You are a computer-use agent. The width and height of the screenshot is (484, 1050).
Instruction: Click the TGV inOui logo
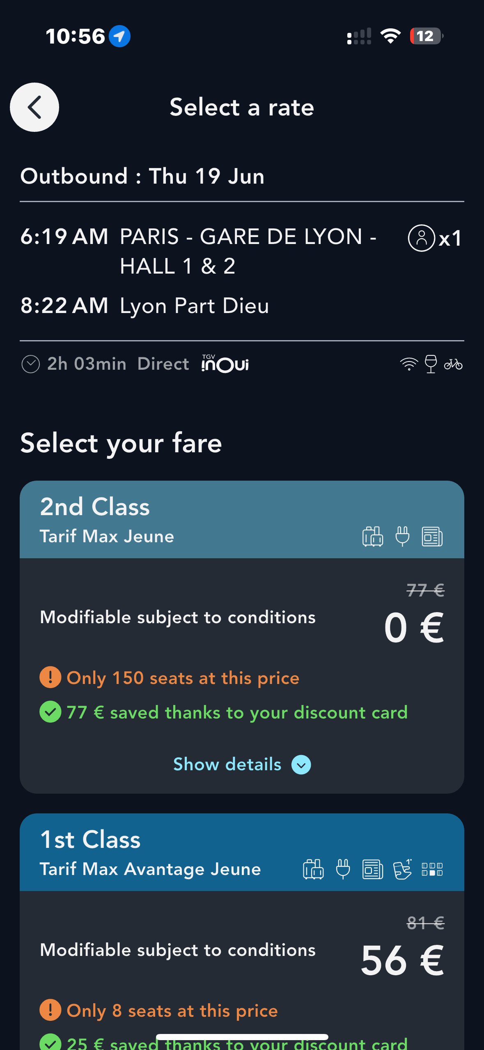pos(225,364)
